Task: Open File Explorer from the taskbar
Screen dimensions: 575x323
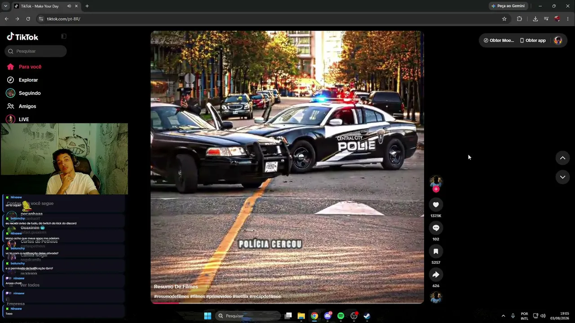Action: [x=301, y=316]
